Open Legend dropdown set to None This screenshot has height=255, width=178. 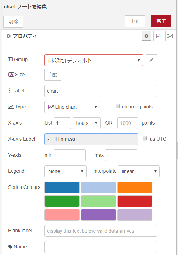click(66, 171)
